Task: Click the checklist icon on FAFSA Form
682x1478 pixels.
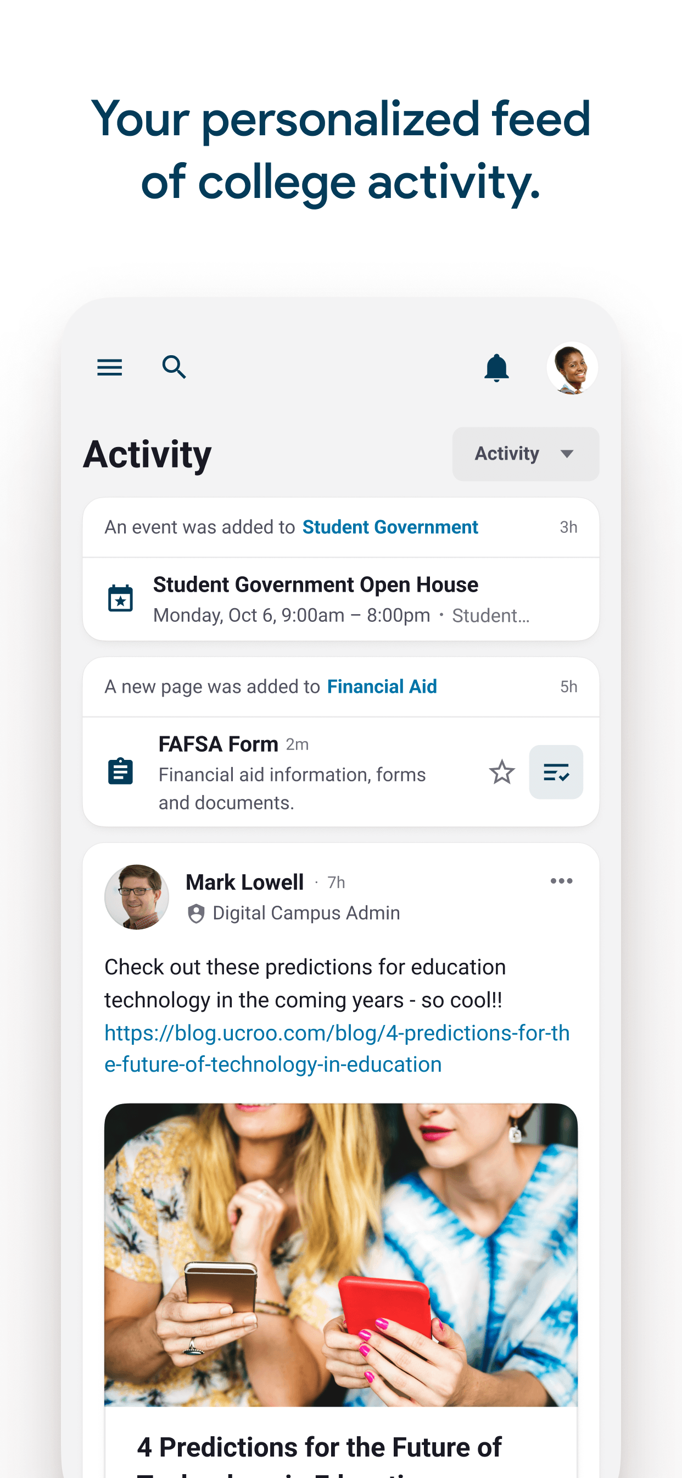Action: [556, 773]
